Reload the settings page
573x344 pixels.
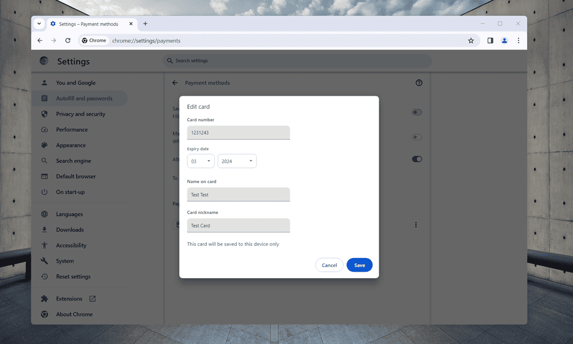pos(68,41)
